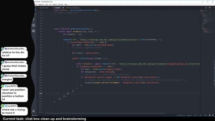Screen dimensions: 215x121
Task: Click 'roster.forEach(async player' code line
Action: coord(89,58)
